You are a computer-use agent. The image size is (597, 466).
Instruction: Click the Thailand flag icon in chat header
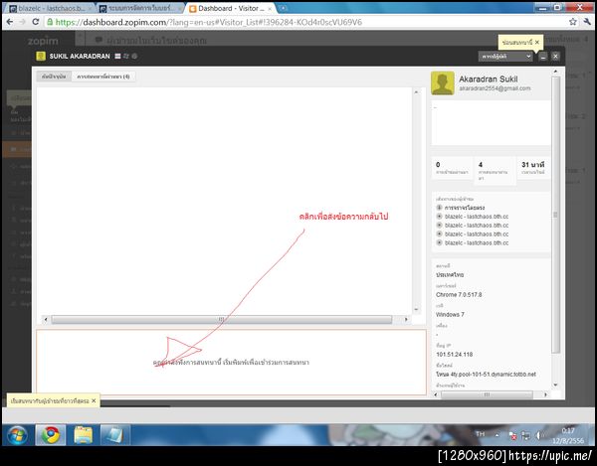117,56
